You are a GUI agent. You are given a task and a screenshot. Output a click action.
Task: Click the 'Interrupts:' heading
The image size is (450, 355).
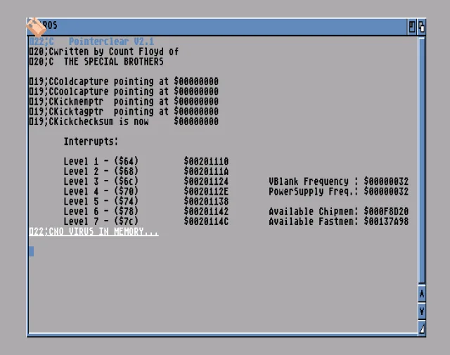coord(91,141)
